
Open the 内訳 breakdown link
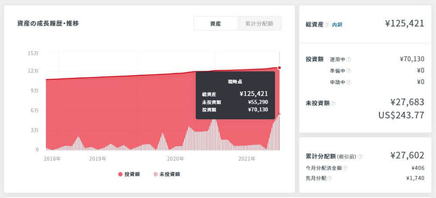pyautogui.click(x=337, y=24)
